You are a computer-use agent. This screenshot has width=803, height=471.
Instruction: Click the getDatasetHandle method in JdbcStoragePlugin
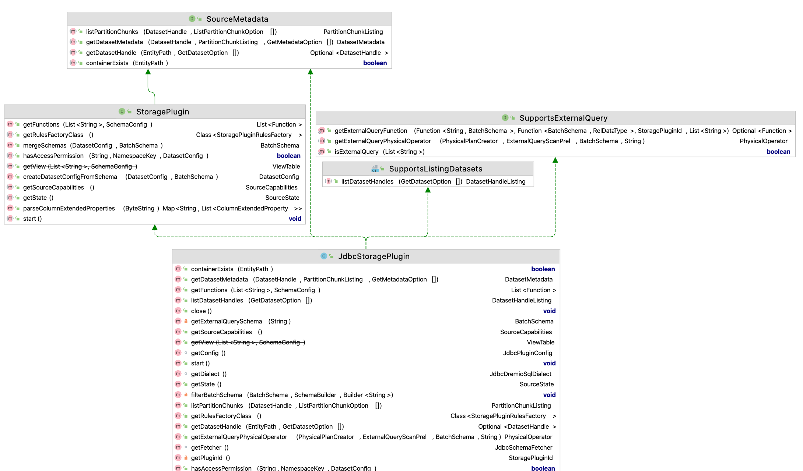coord(366,426)
